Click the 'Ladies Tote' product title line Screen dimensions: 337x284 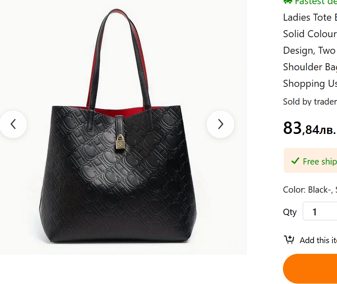[x=309, y=17]
